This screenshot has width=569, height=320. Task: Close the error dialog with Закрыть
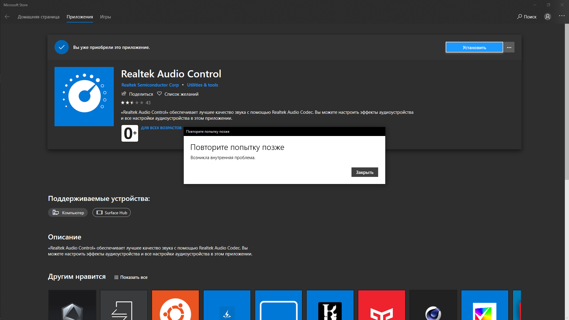click(x=365, y=172)
